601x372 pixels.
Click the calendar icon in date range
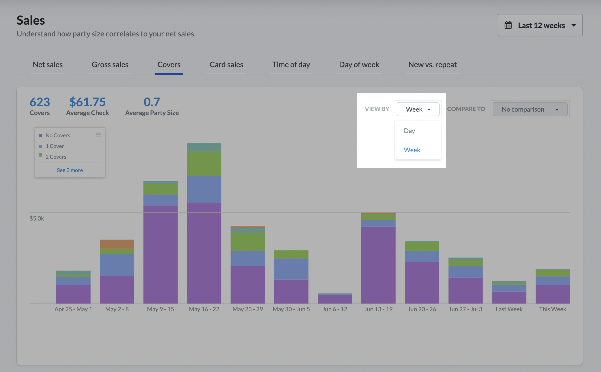click(508, 25)
